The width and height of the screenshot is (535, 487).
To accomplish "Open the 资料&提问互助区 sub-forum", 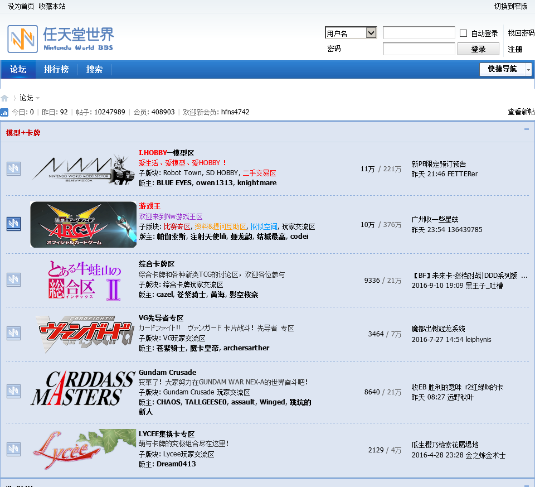I will pos(220,226).
